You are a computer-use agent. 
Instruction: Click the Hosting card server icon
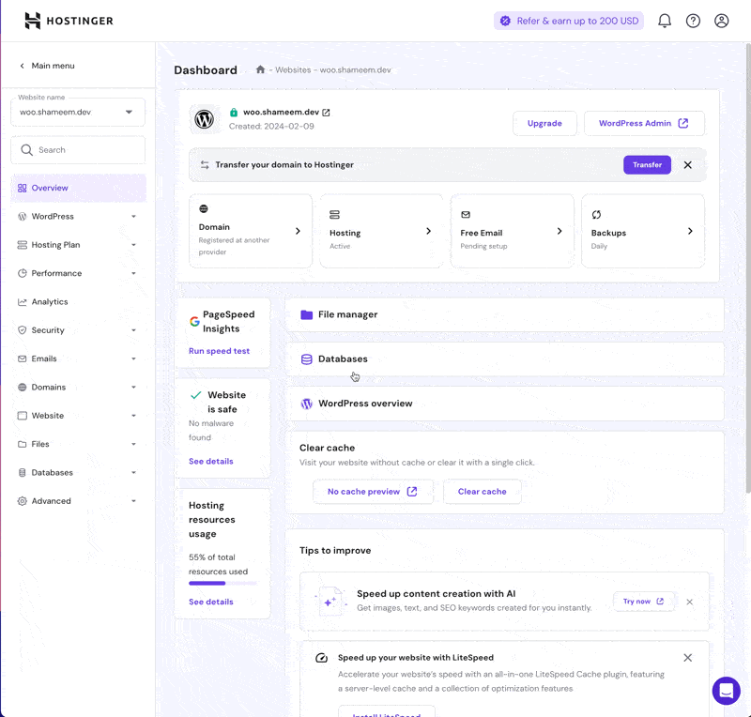(x=334, y=215)
